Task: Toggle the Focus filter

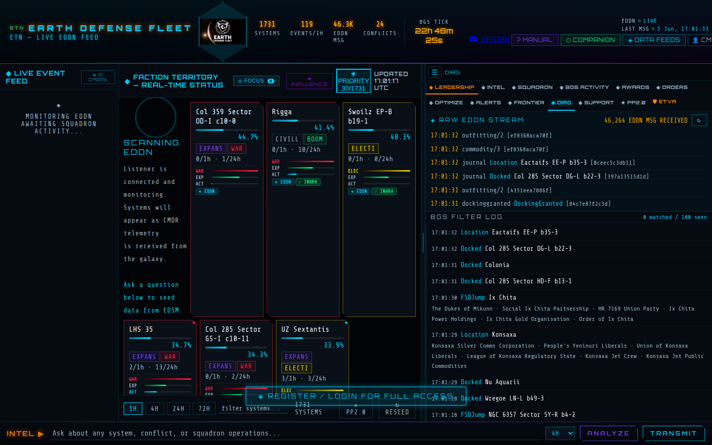Action: point(256,81)
